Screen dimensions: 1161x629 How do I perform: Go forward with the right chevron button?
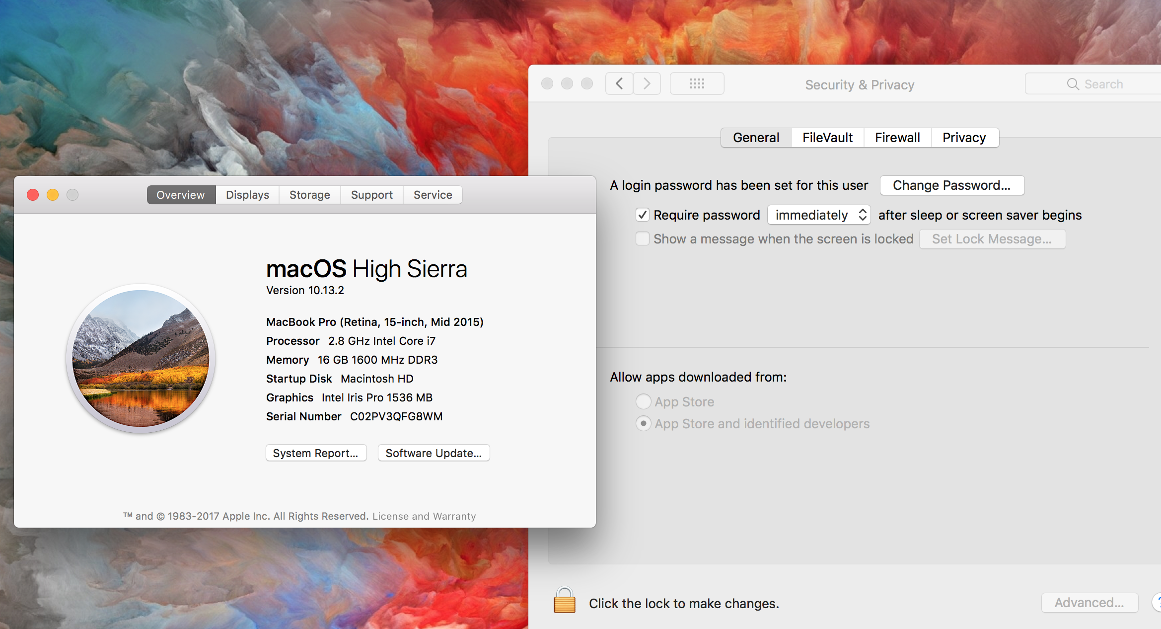point(647,84)
